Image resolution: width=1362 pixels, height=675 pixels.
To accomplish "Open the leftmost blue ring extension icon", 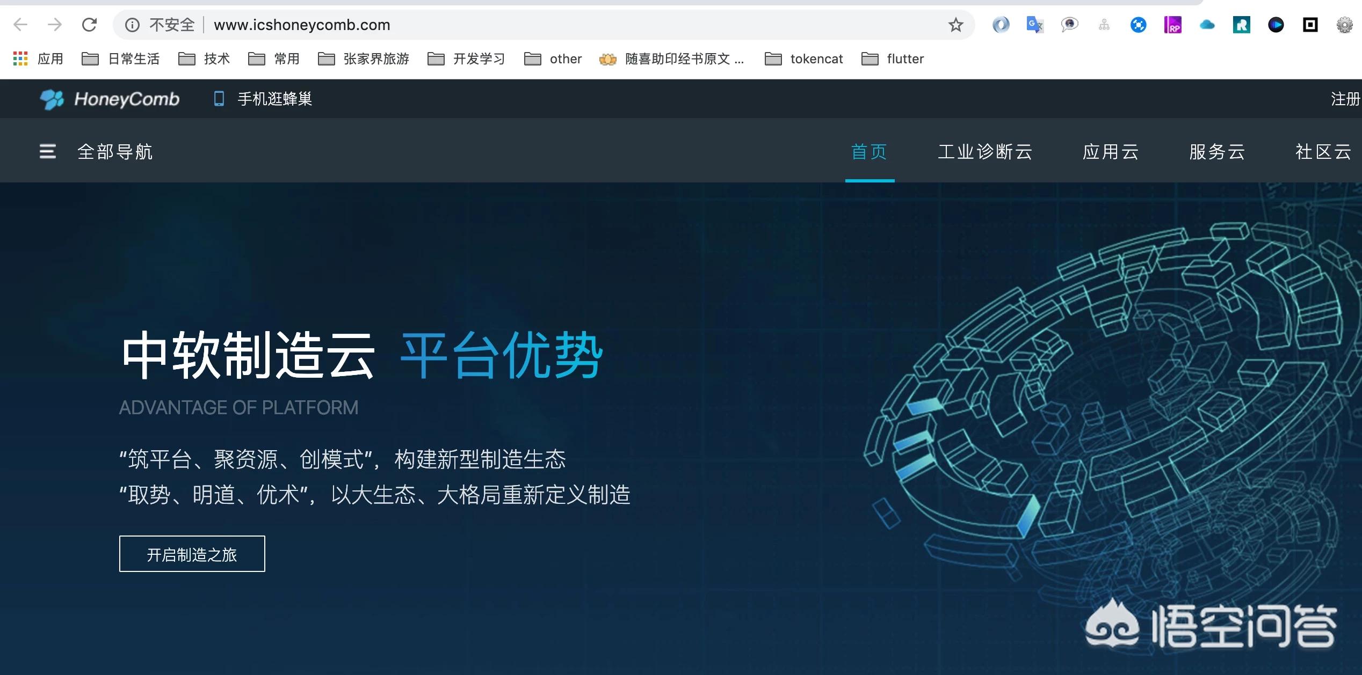I will [1001, 25].
